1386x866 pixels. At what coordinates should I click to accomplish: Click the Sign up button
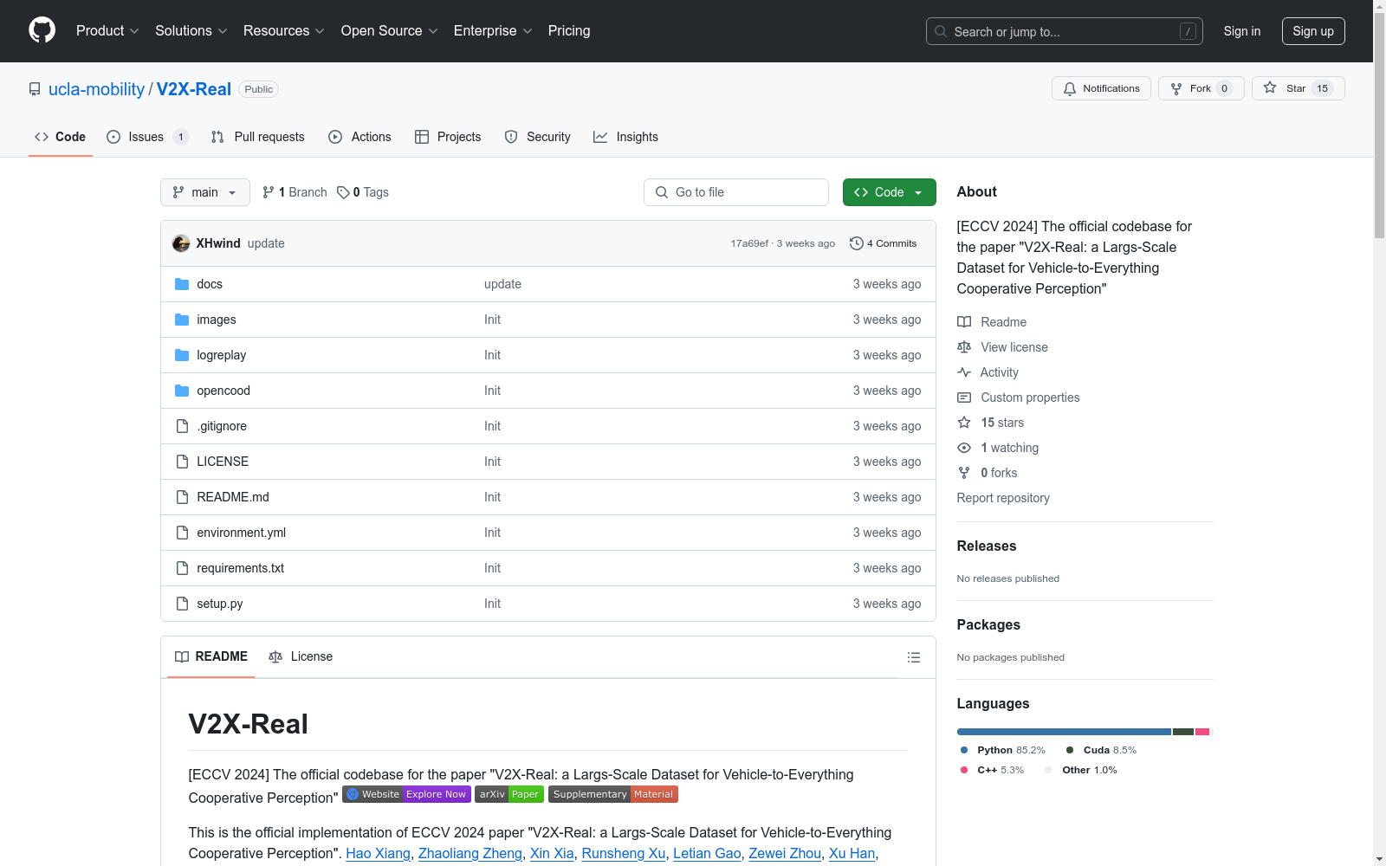click(1312, 31)
